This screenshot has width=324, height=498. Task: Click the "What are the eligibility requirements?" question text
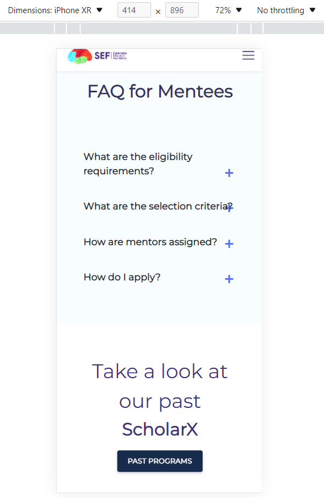(x=138, y=164)
